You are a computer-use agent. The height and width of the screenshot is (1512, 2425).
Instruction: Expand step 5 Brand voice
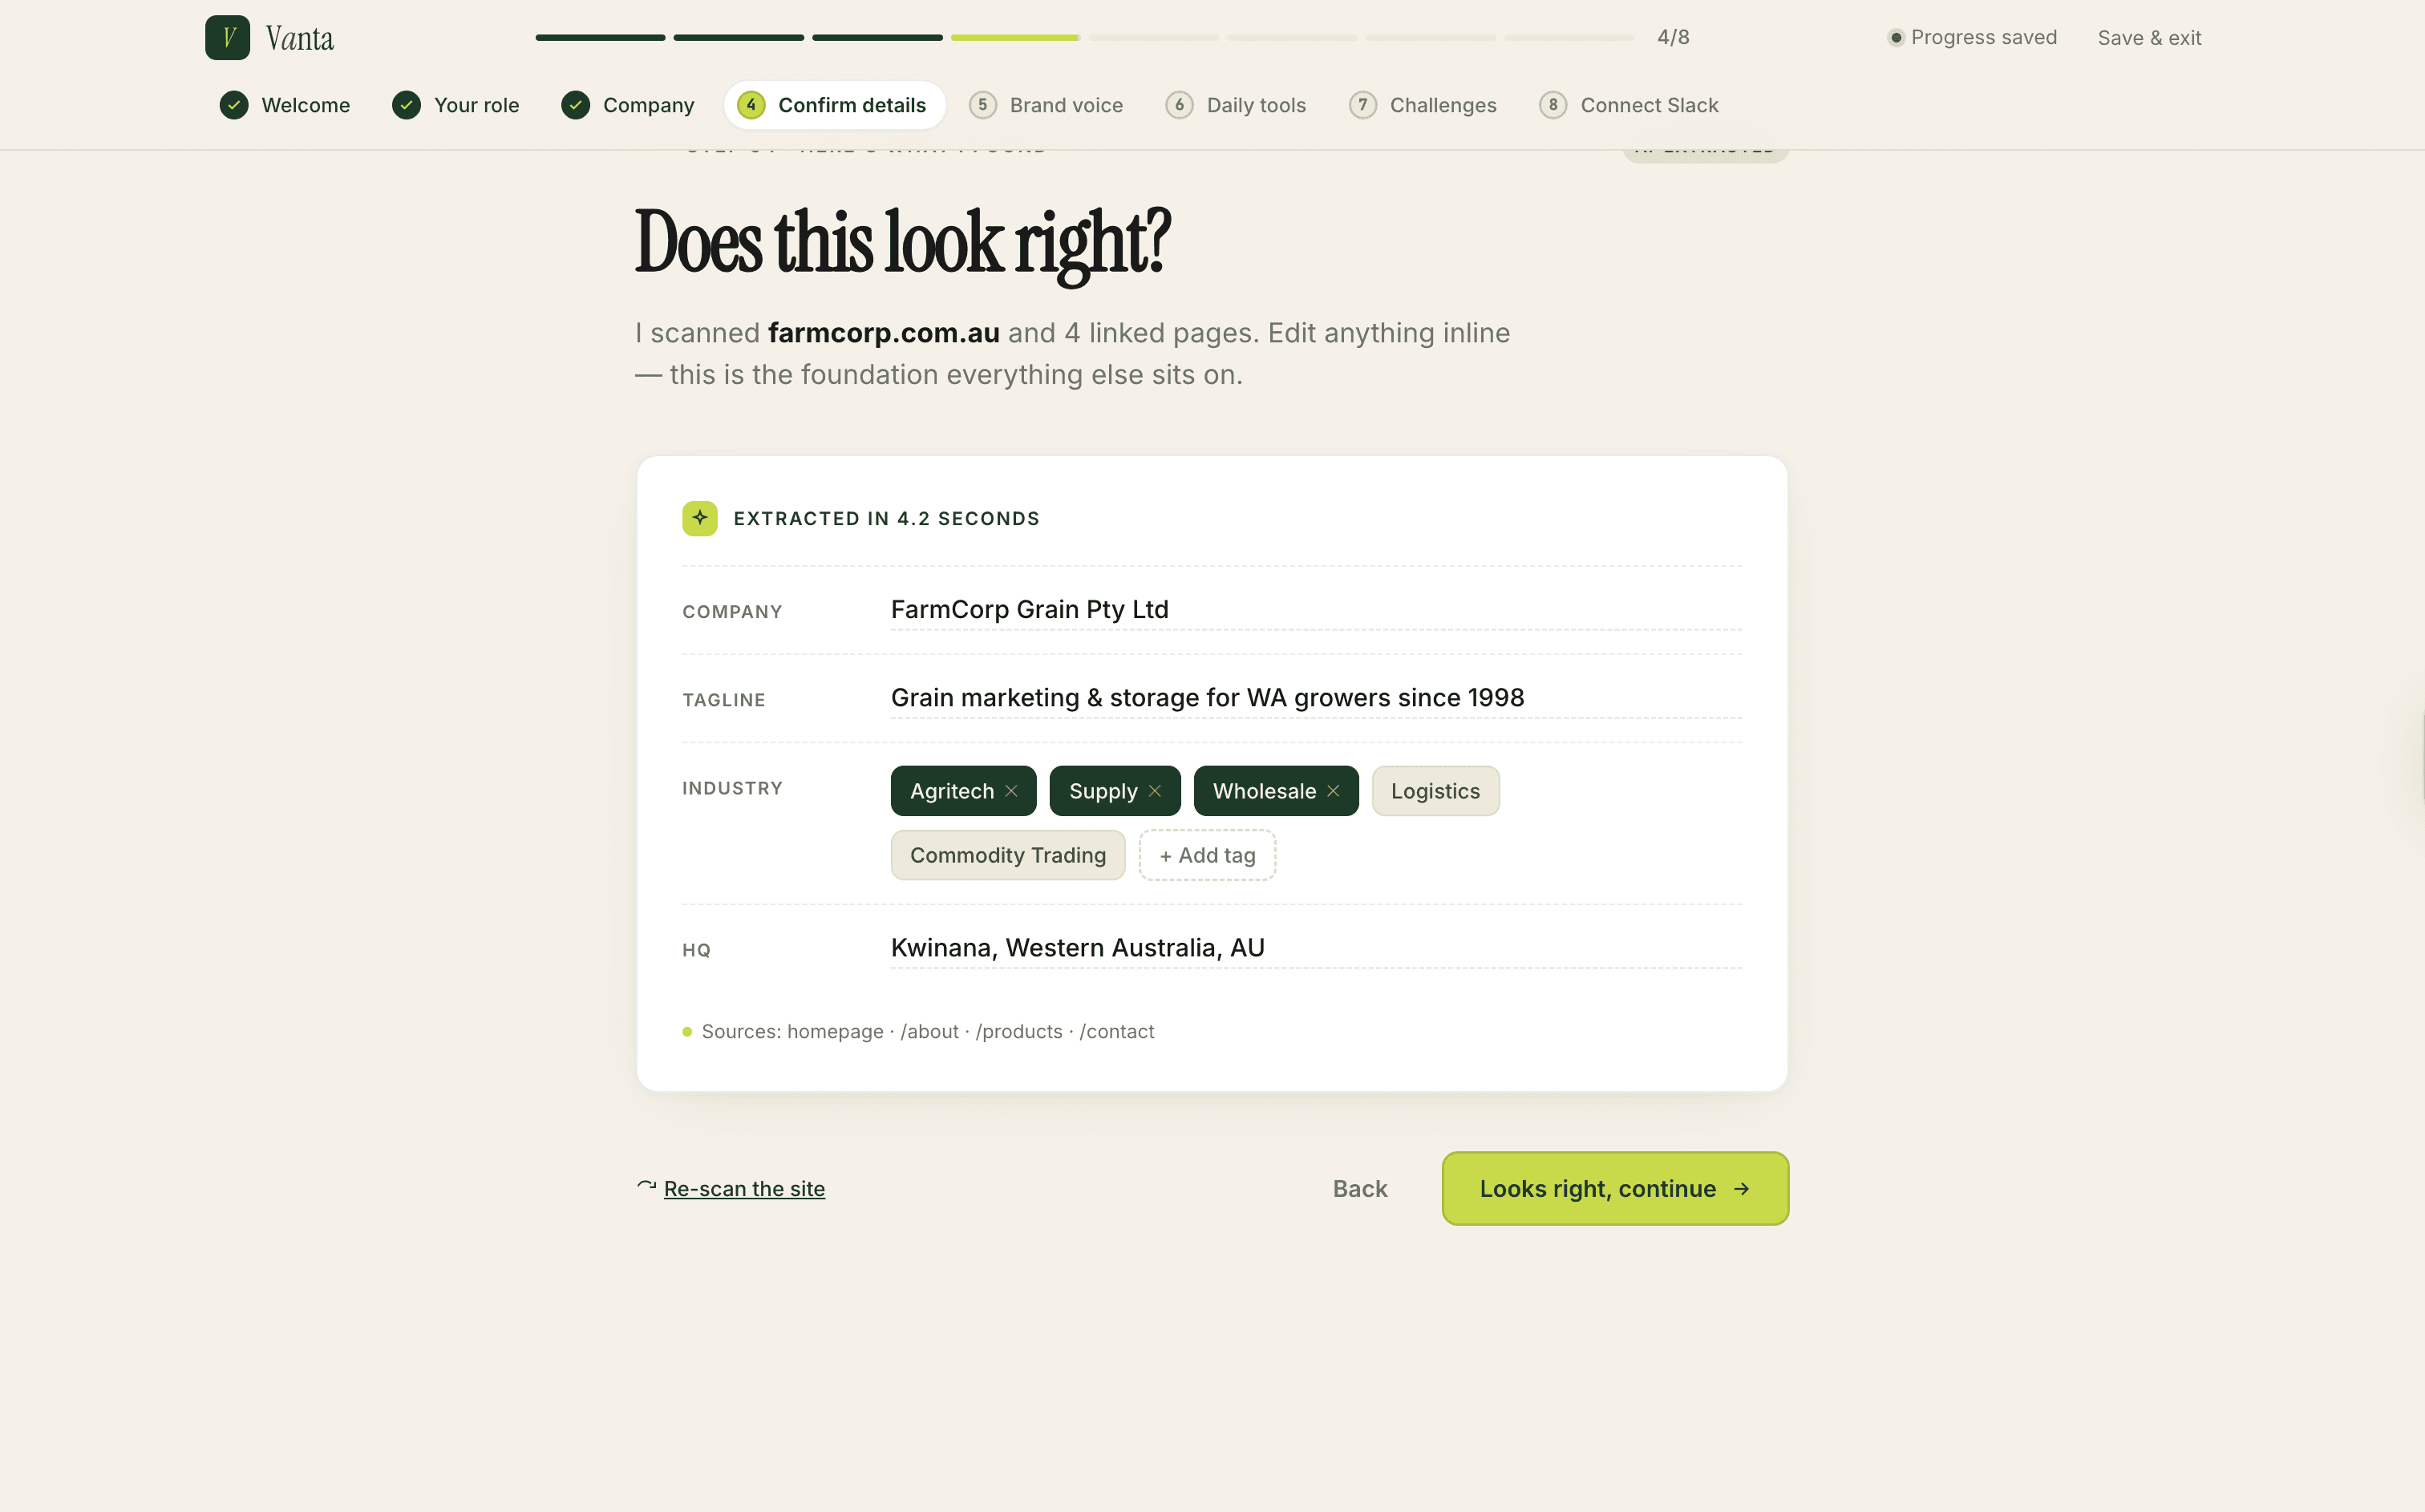[1046, 104]
